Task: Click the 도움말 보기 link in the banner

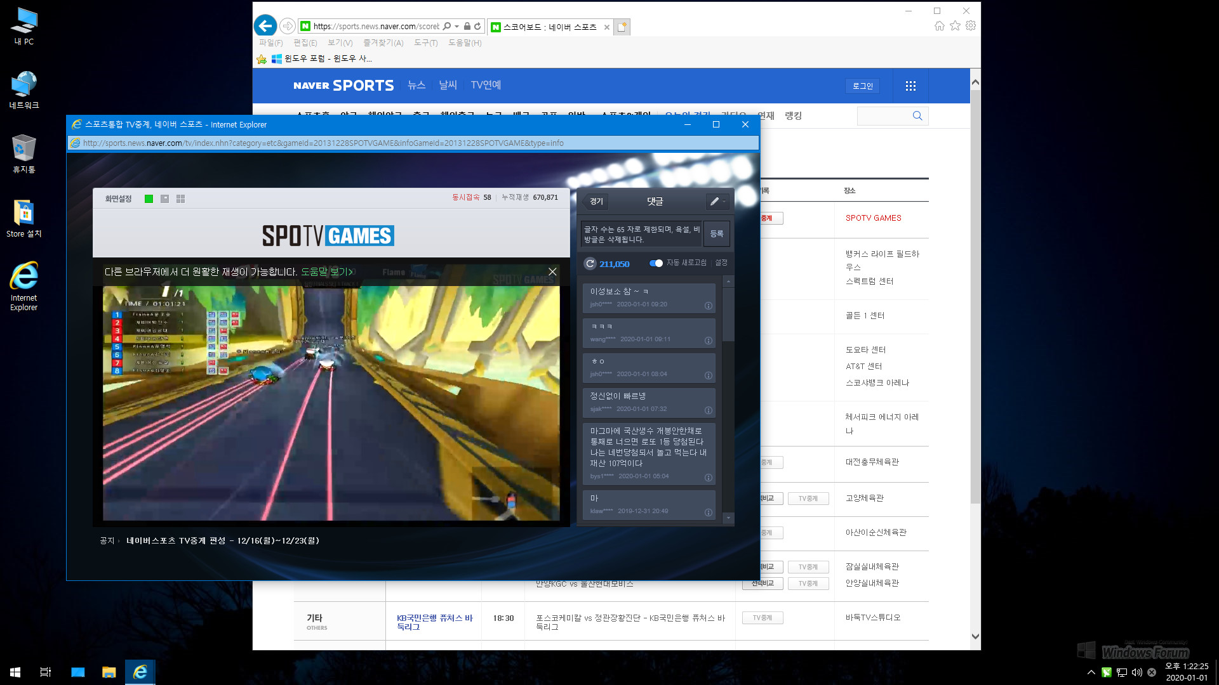Action: point(326,271)
